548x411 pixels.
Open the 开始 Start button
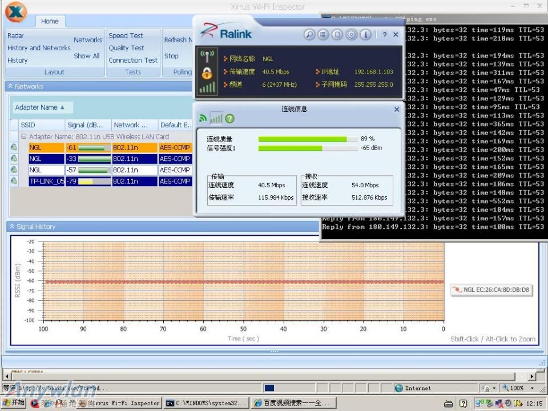[x=14, y=403]
